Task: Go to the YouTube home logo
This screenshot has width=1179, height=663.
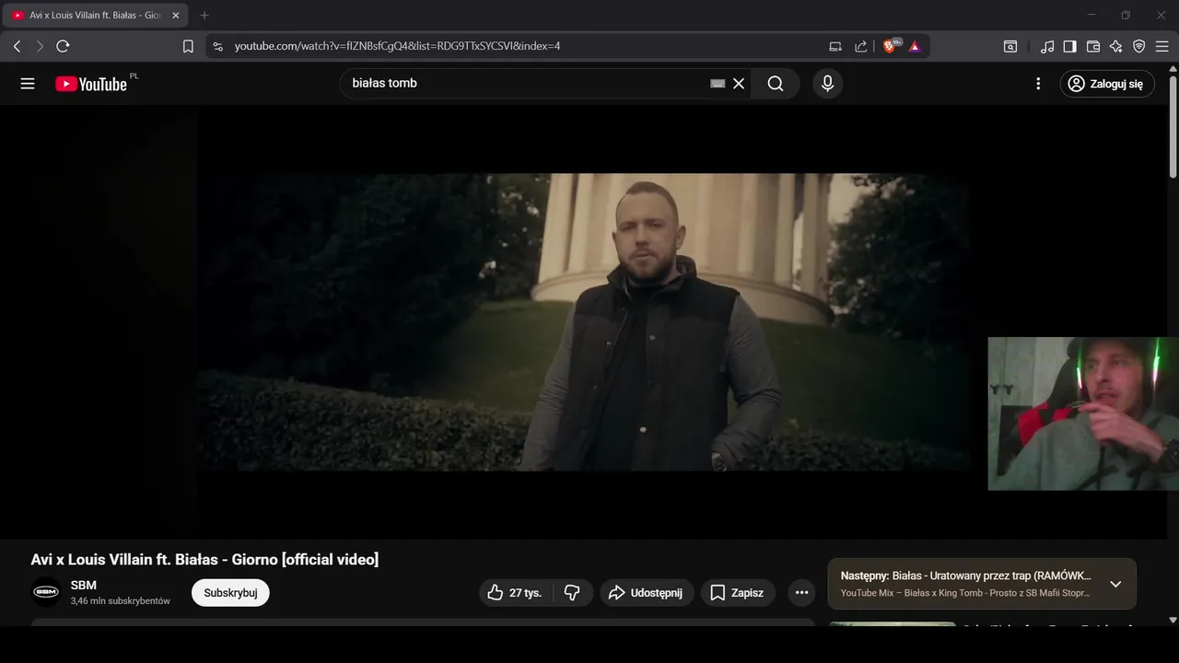Action: coord(91,84)
